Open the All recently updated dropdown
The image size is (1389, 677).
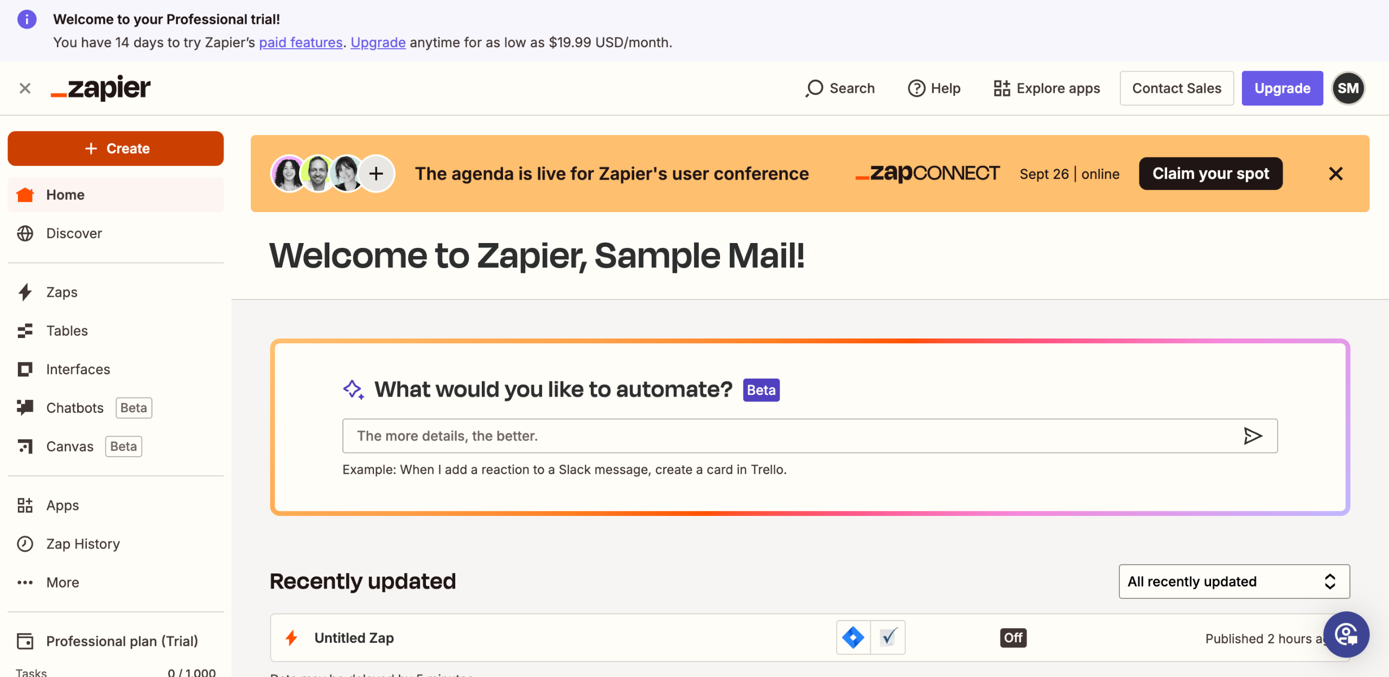click(1234, 582)
